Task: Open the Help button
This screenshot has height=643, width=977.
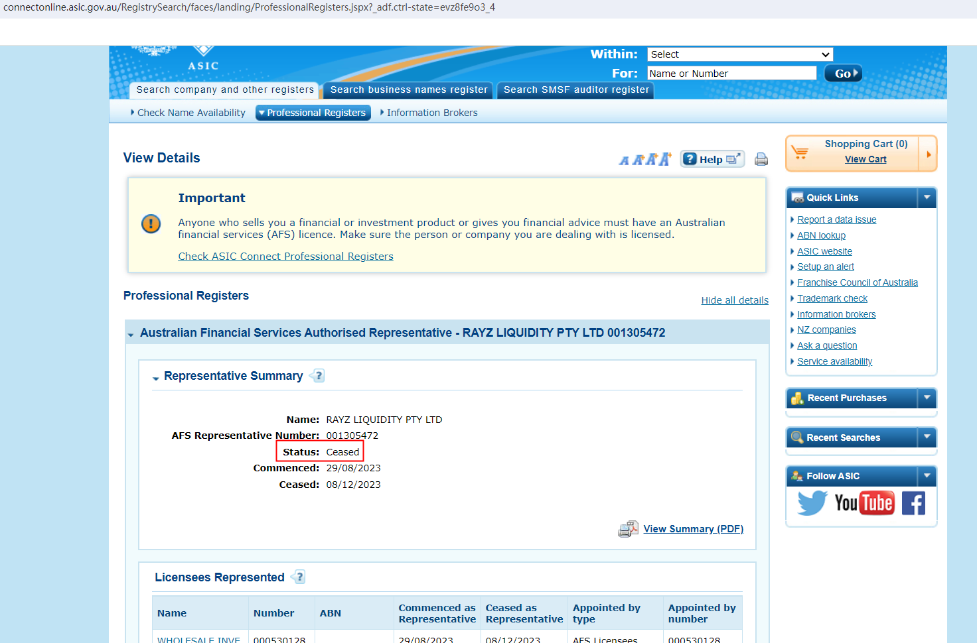Action: (712, 159)
